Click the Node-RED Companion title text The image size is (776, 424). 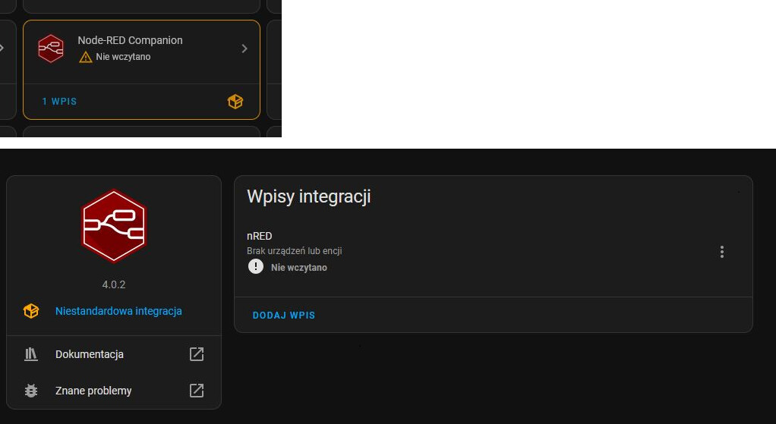(130, 40)
